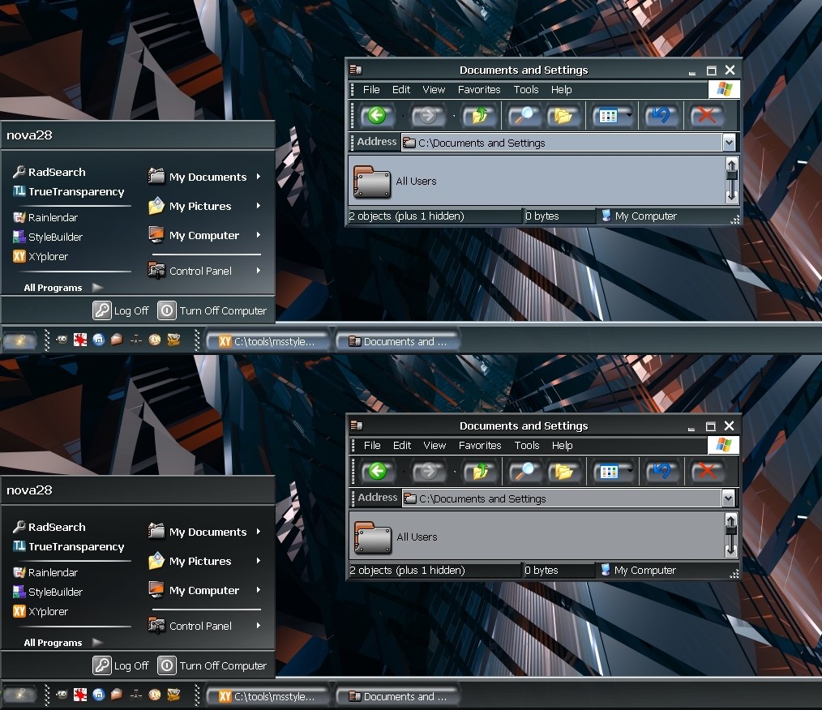Expand the Address bar dropdown in the upper window
Viewport: 822px width, 710px height.
pyautogui.click(x=729, y=143)
